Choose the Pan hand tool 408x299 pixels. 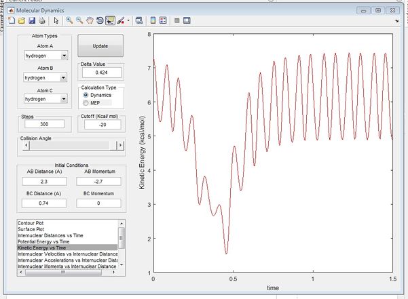tap(90, 20)
